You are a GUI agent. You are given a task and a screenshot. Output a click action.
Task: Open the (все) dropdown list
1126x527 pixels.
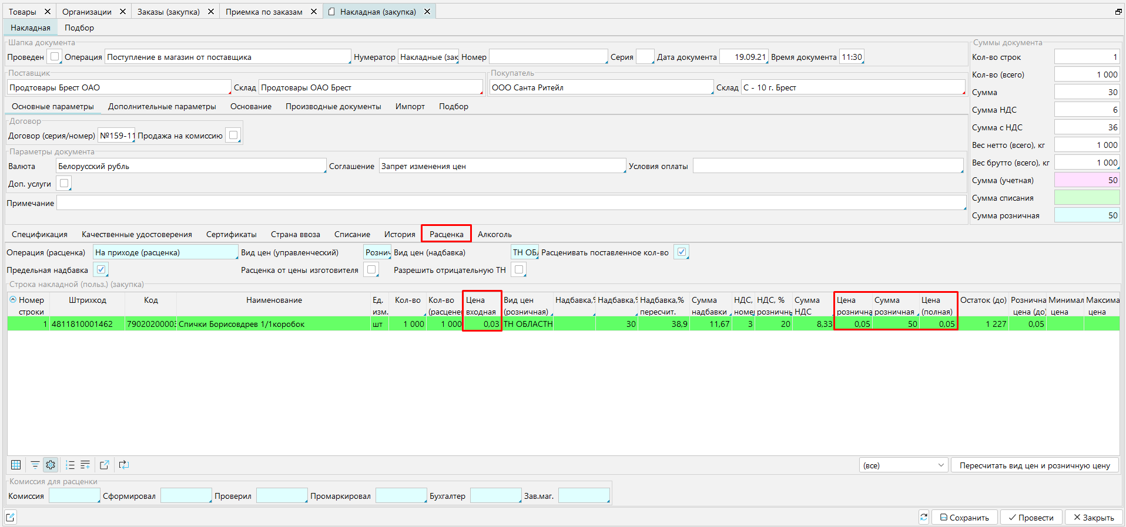click(x=903, y=465)
